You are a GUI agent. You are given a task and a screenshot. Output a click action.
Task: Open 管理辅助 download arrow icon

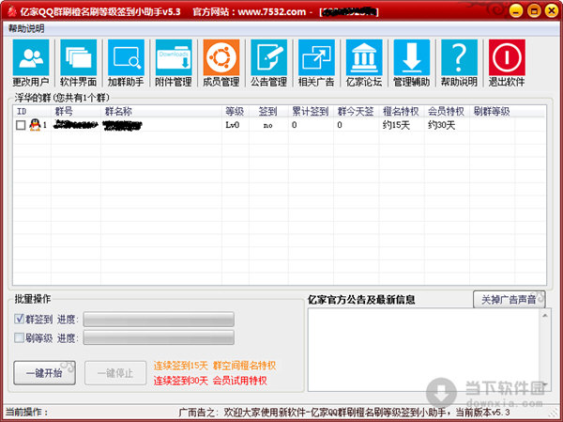(412, 63)
